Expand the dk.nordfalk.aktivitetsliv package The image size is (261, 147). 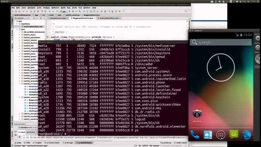click(20, 32)
